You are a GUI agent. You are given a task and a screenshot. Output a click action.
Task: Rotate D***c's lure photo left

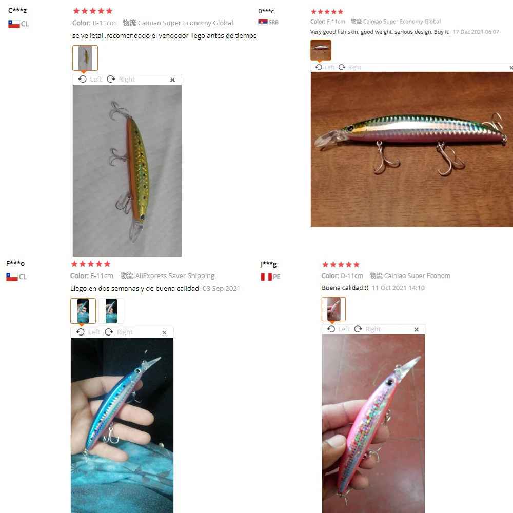325,67
